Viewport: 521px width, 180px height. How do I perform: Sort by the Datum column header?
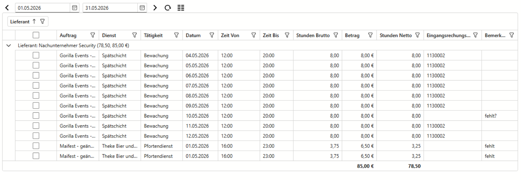point(193,35)
